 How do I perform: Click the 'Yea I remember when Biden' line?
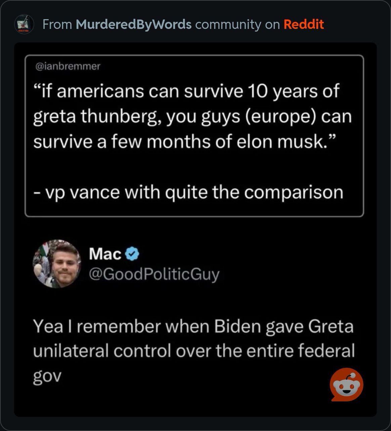(x=193, y=326)
